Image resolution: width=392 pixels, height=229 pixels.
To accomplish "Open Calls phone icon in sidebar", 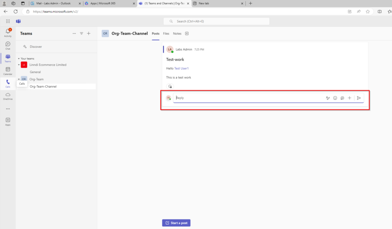I will click(8, 83).
